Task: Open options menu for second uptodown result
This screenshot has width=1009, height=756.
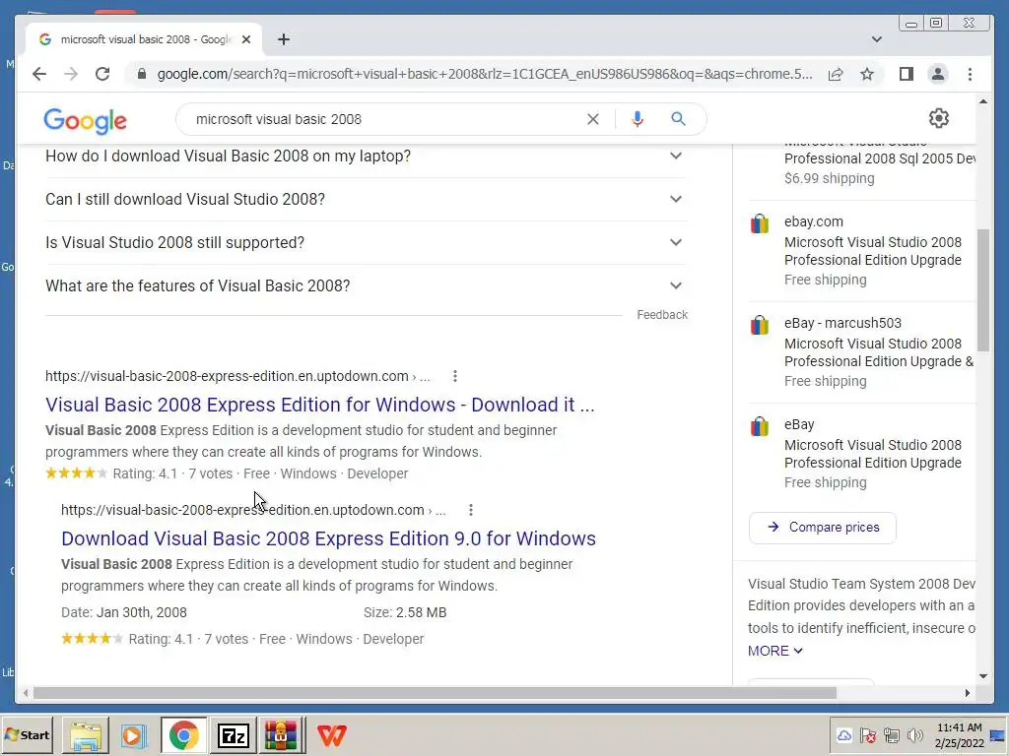Action: point(471,510)
